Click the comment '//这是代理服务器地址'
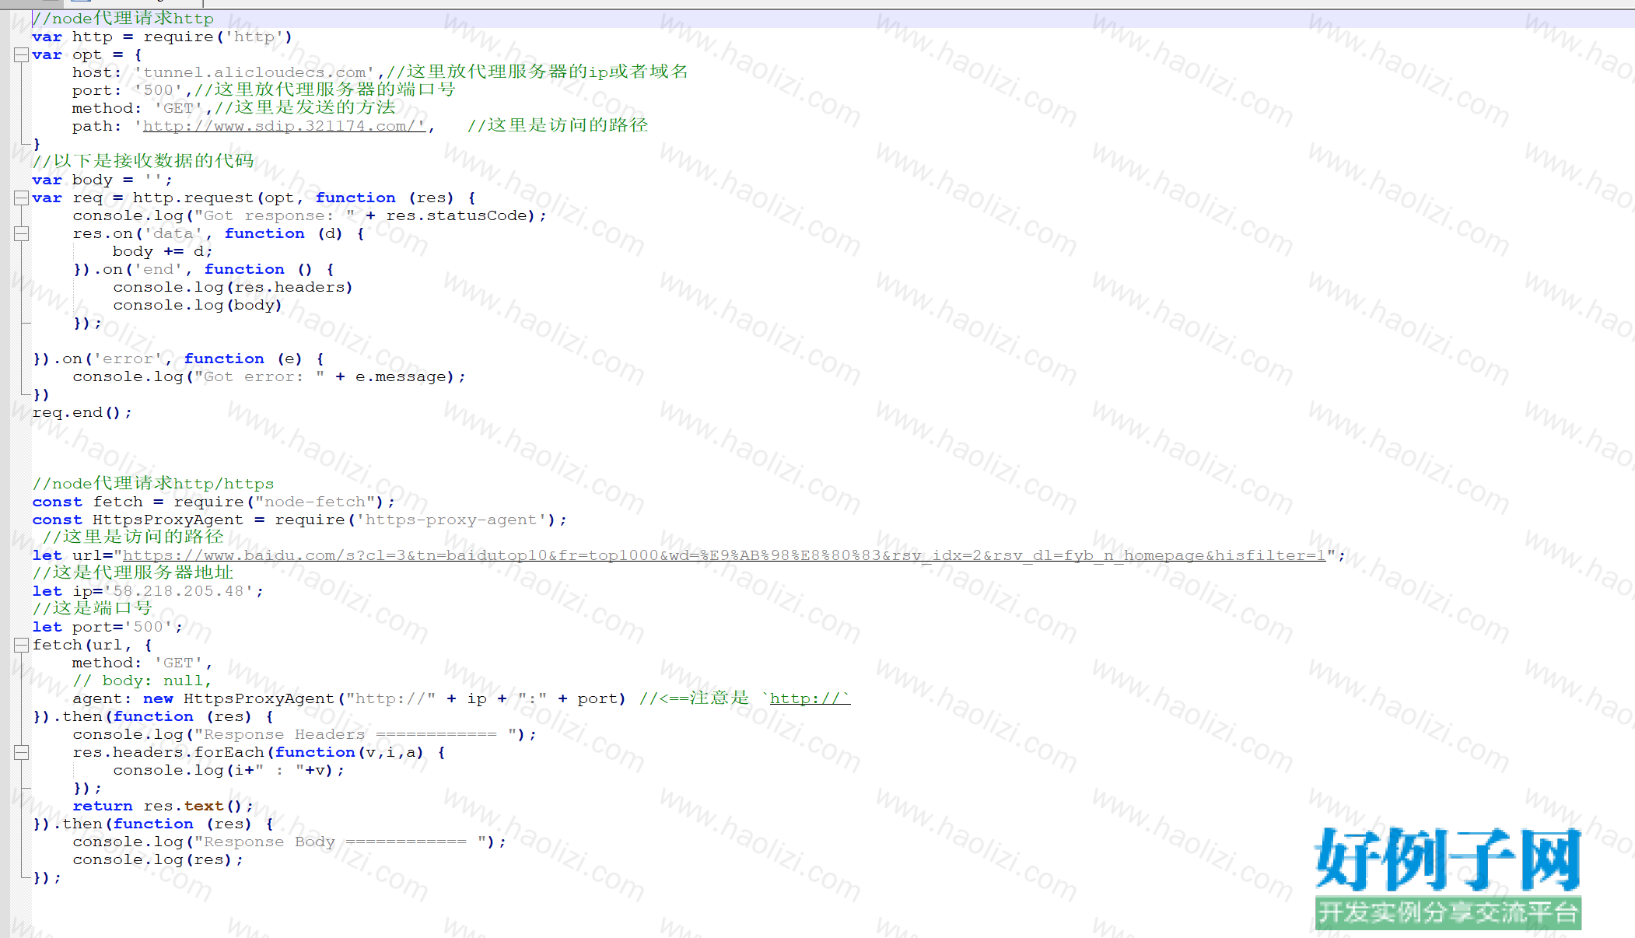 133,573
